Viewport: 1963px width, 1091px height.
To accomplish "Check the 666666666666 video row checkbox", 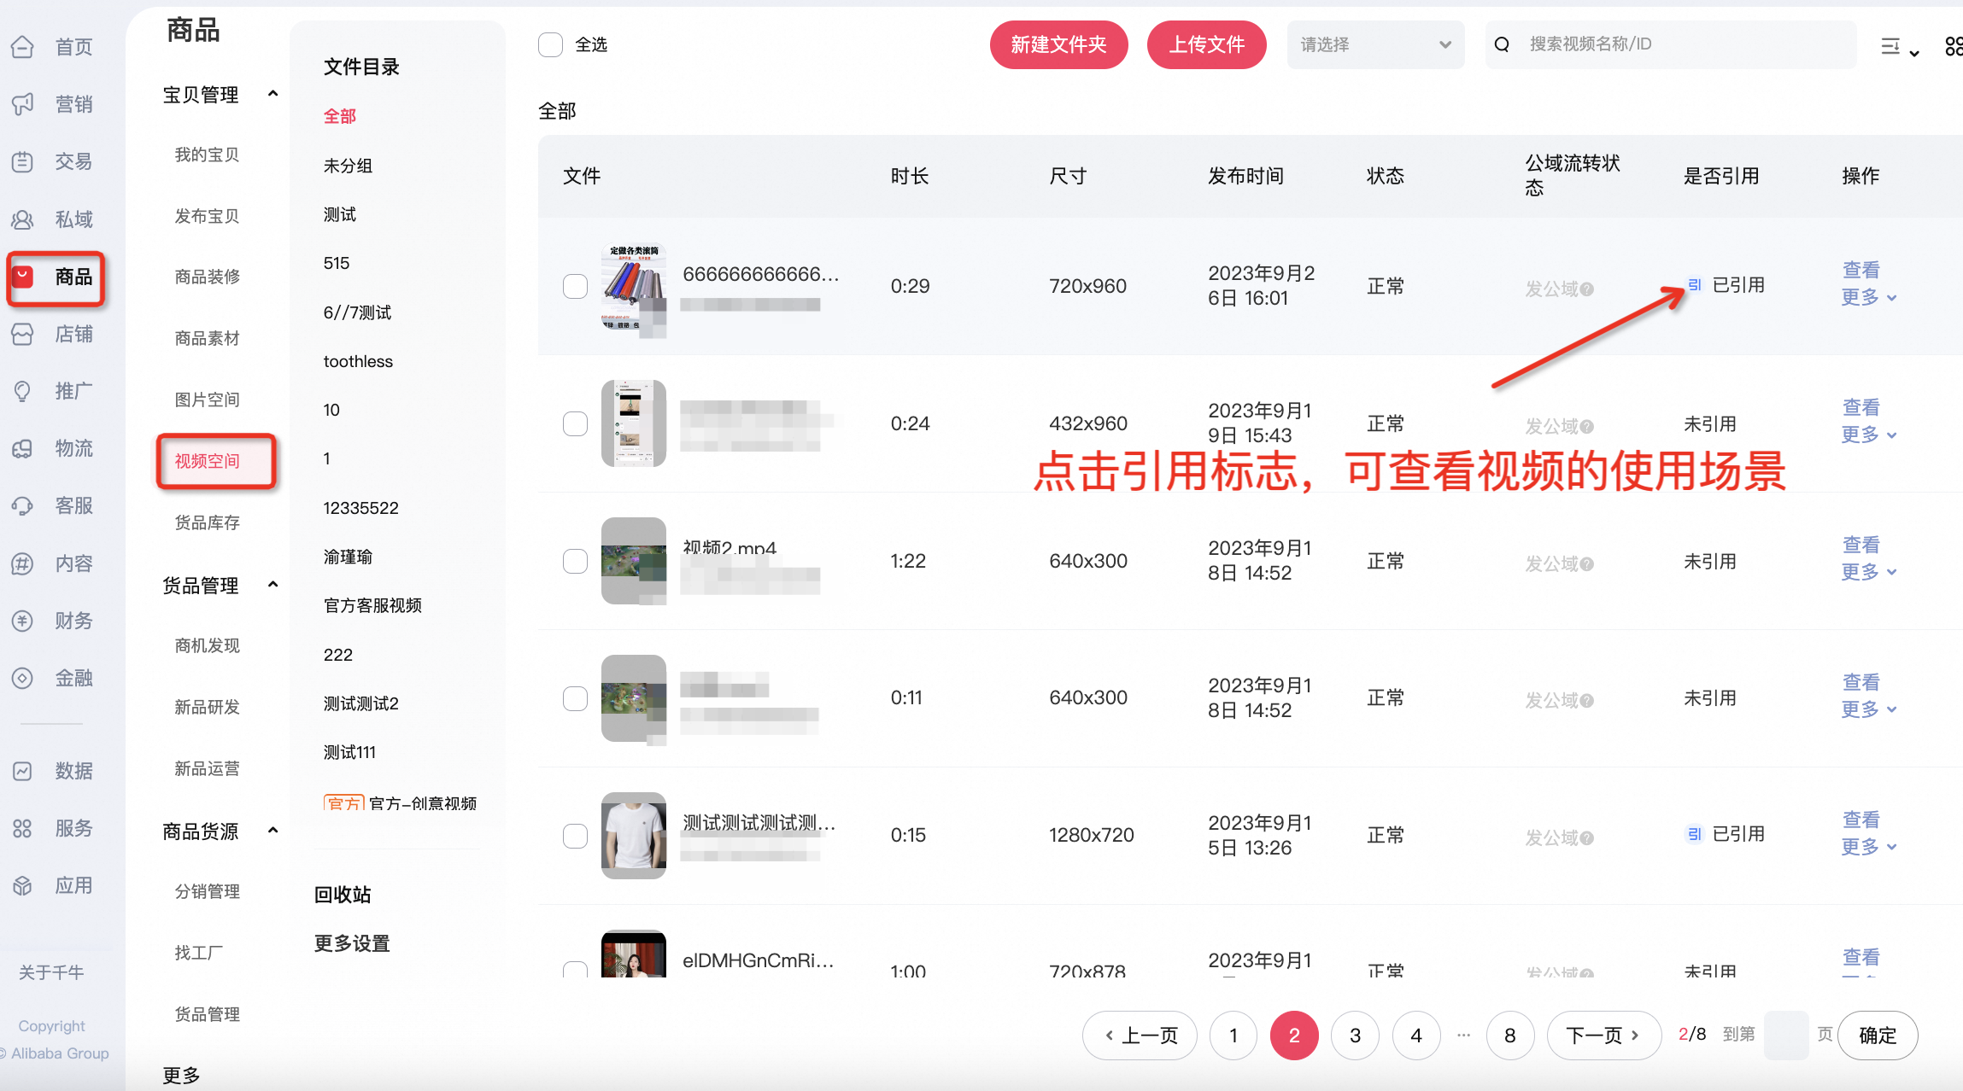I will tap(575, 286).
